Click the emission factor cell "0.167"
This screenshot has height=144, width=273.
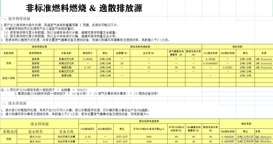87,68
